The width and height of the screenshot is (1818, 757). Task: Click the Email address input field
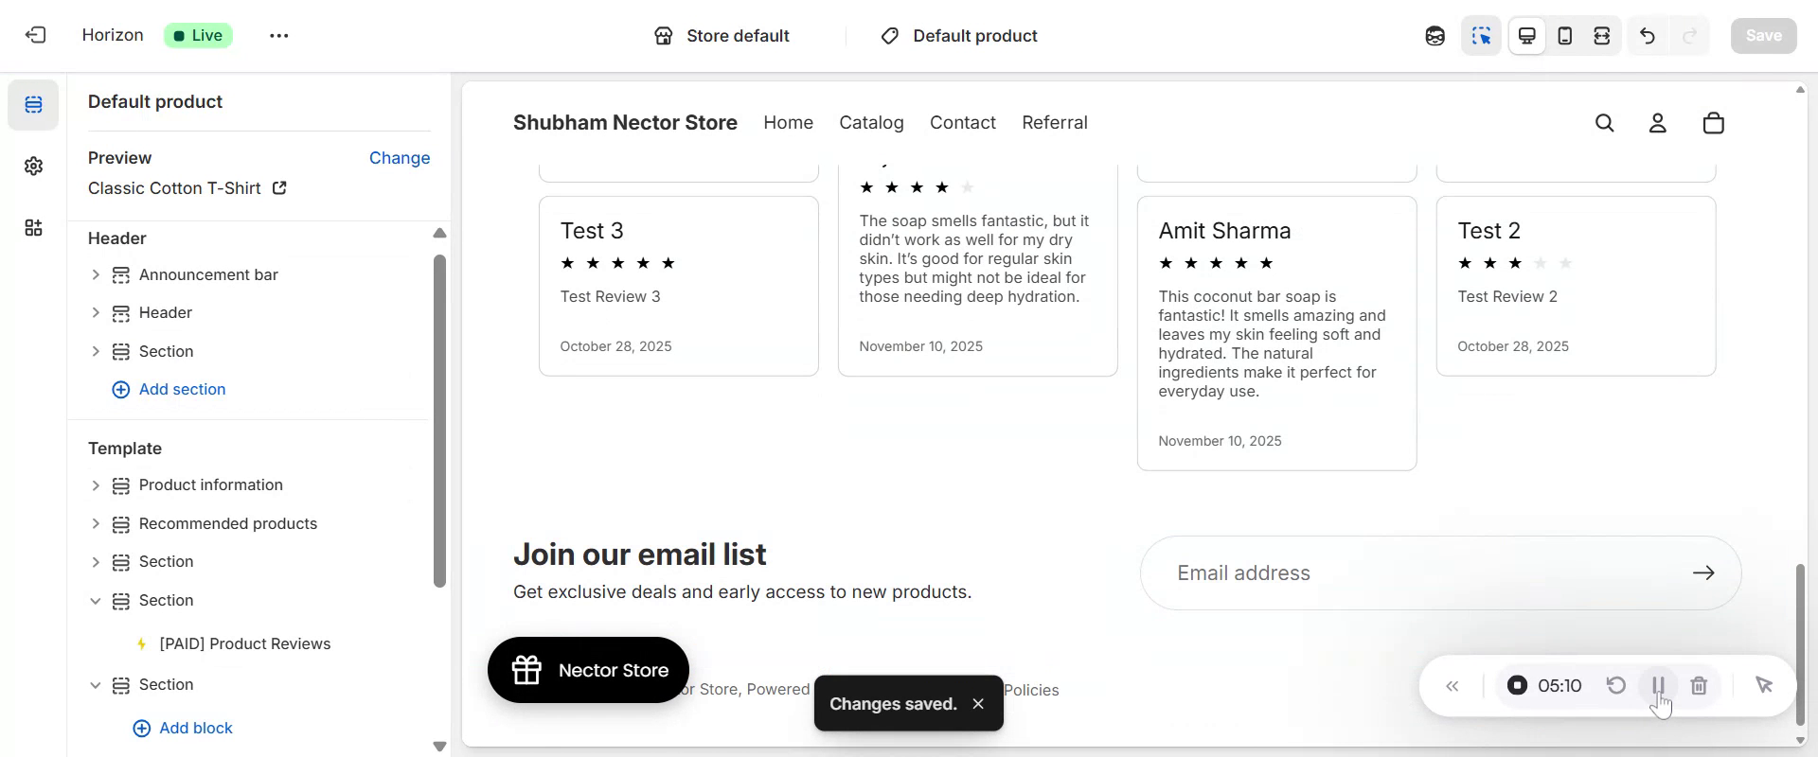coord(1420,573)
